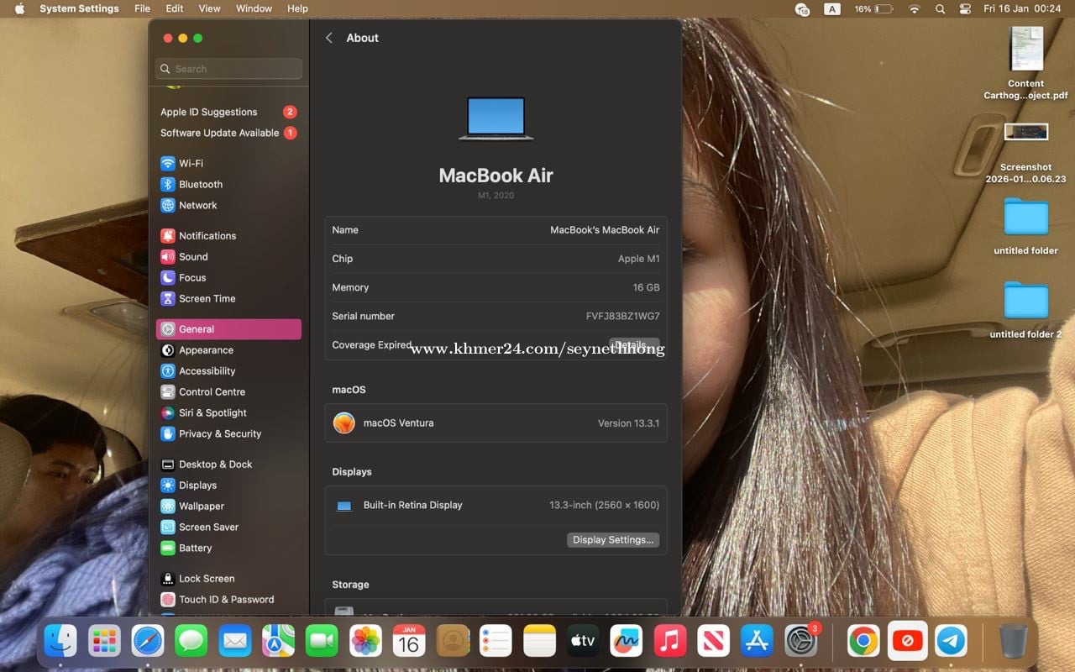The height and width of the screenshot is (672, 1075).
Task: Click the Search field in sidebar
Action: coord(228,69)
